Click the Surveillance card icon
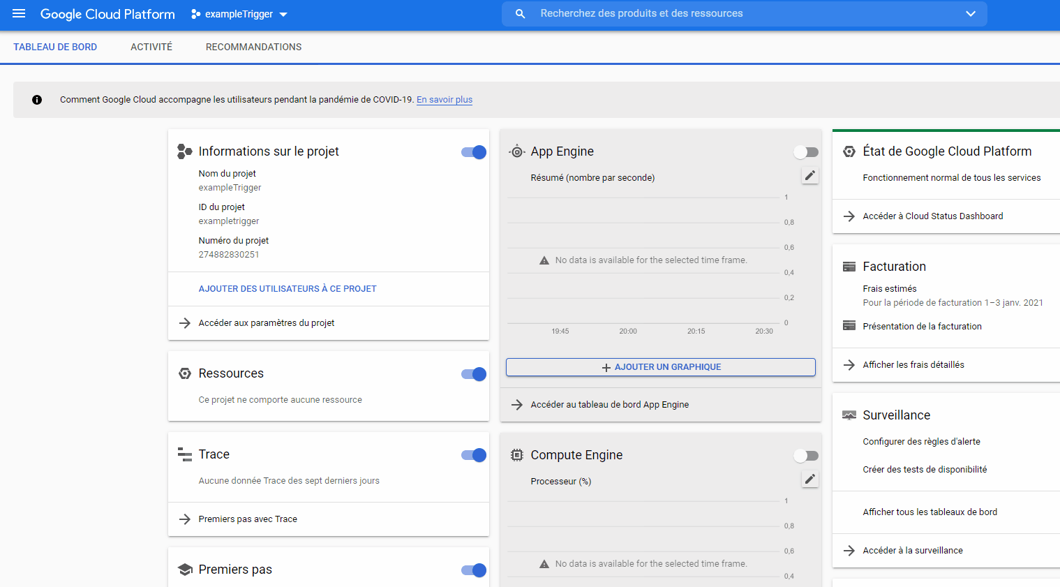This screenshot has width=1060, height=587. pyautogui.click(x=849, y=415)
